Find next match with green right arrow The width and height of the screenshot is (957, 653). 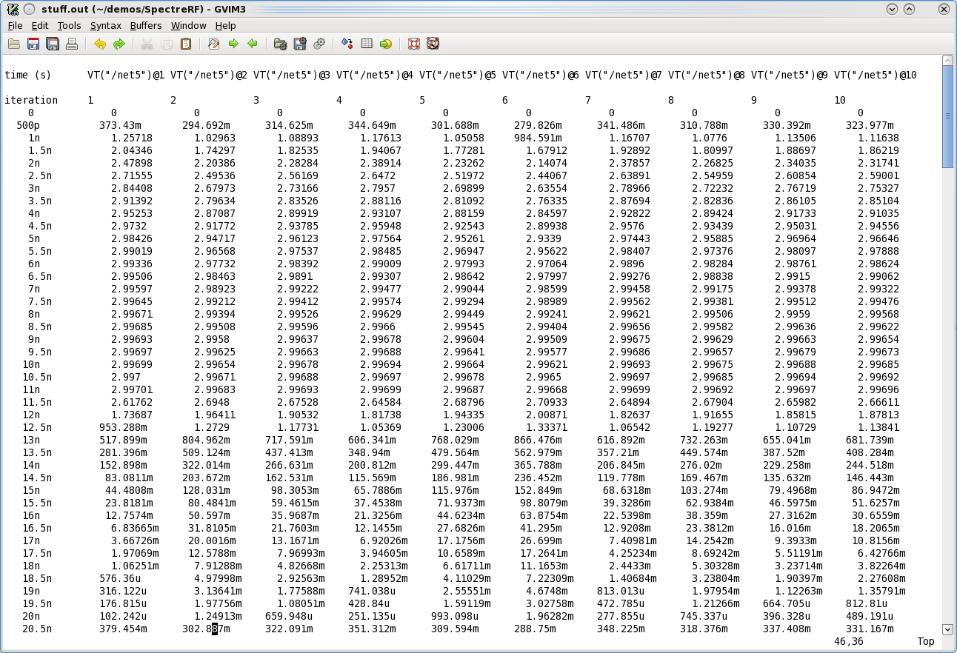point(233,44)
